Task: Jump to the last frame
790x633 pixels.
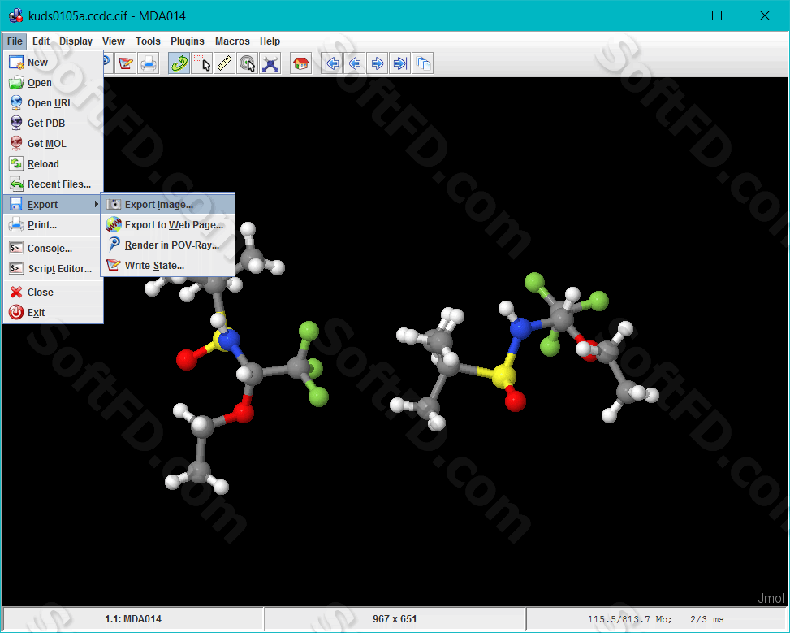Action: click(x=399, y=63)
